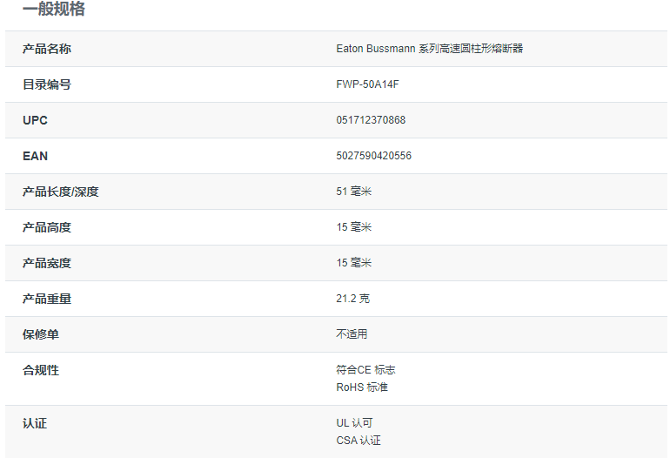Select the 15 毫米 value in 产品高度 row
The height and width of the screenshot is (458, 670).
coord(354,227)
